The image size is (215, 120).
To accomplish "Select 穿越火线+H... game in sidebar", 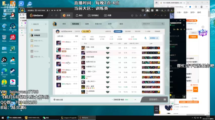I will click(x=38, y=41).
